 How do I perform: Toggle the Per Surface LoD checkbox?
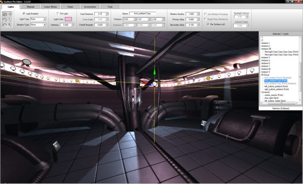(x=208, y=24)
